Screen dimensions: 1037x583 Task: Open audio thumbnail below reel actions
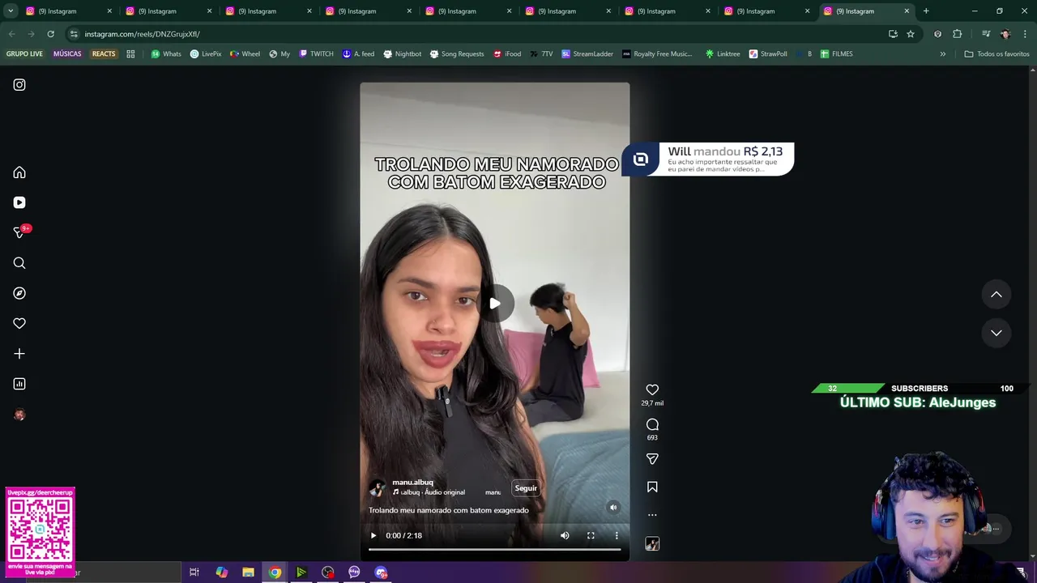[x=652, y=544]
